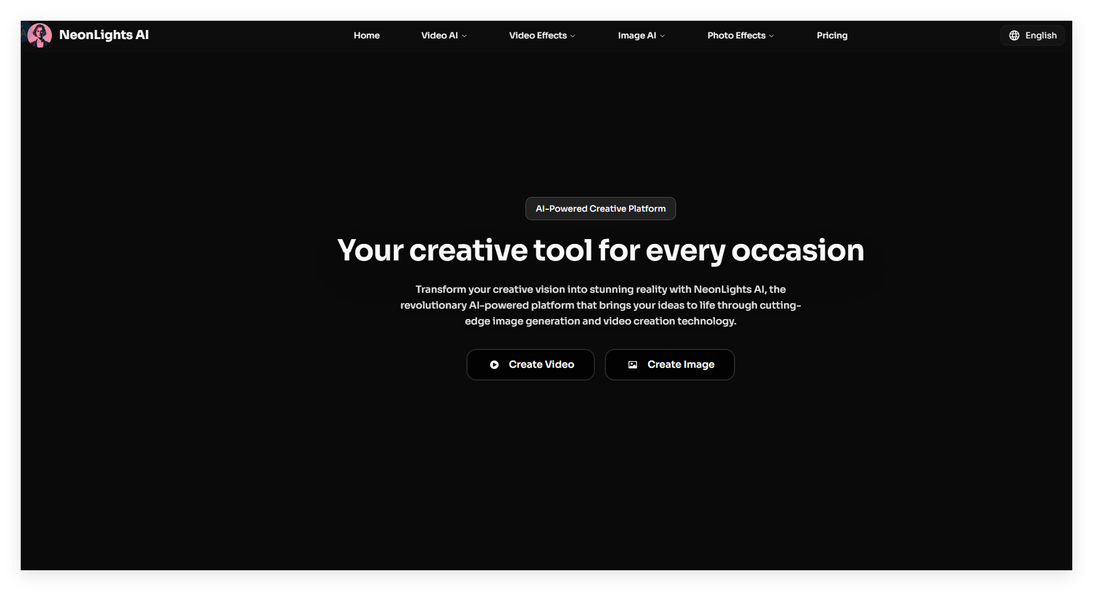Go to the Home page
The image size is (1093, 591).
(x=366, y=35)
